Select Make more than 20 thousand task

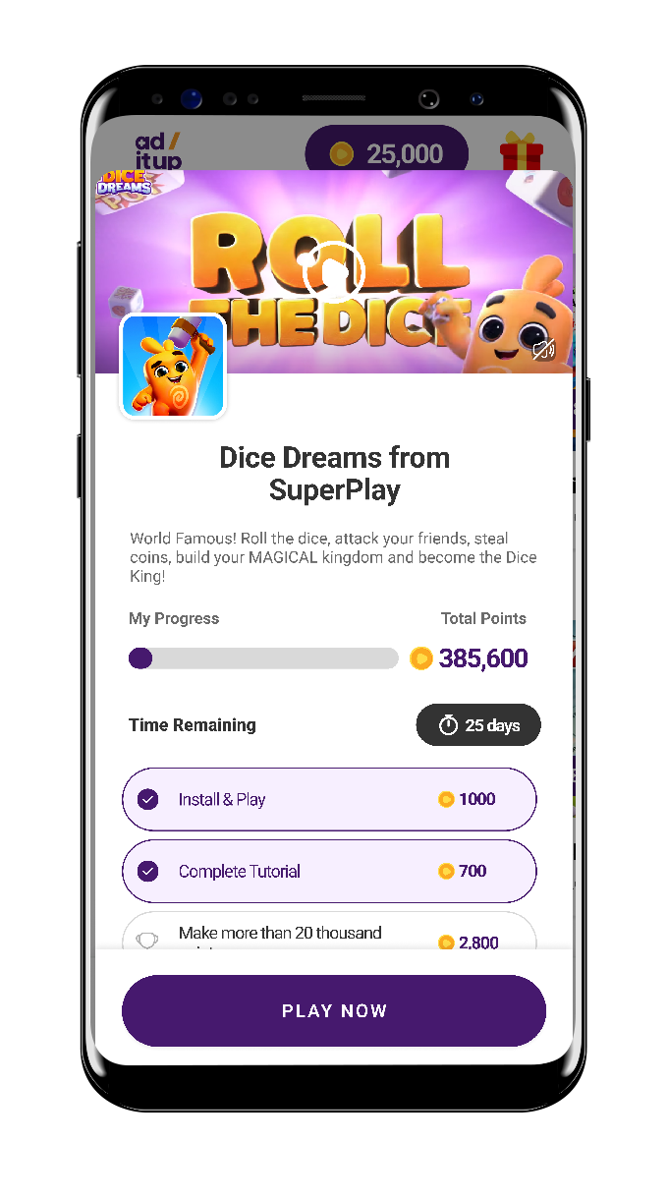pos(329,931)
